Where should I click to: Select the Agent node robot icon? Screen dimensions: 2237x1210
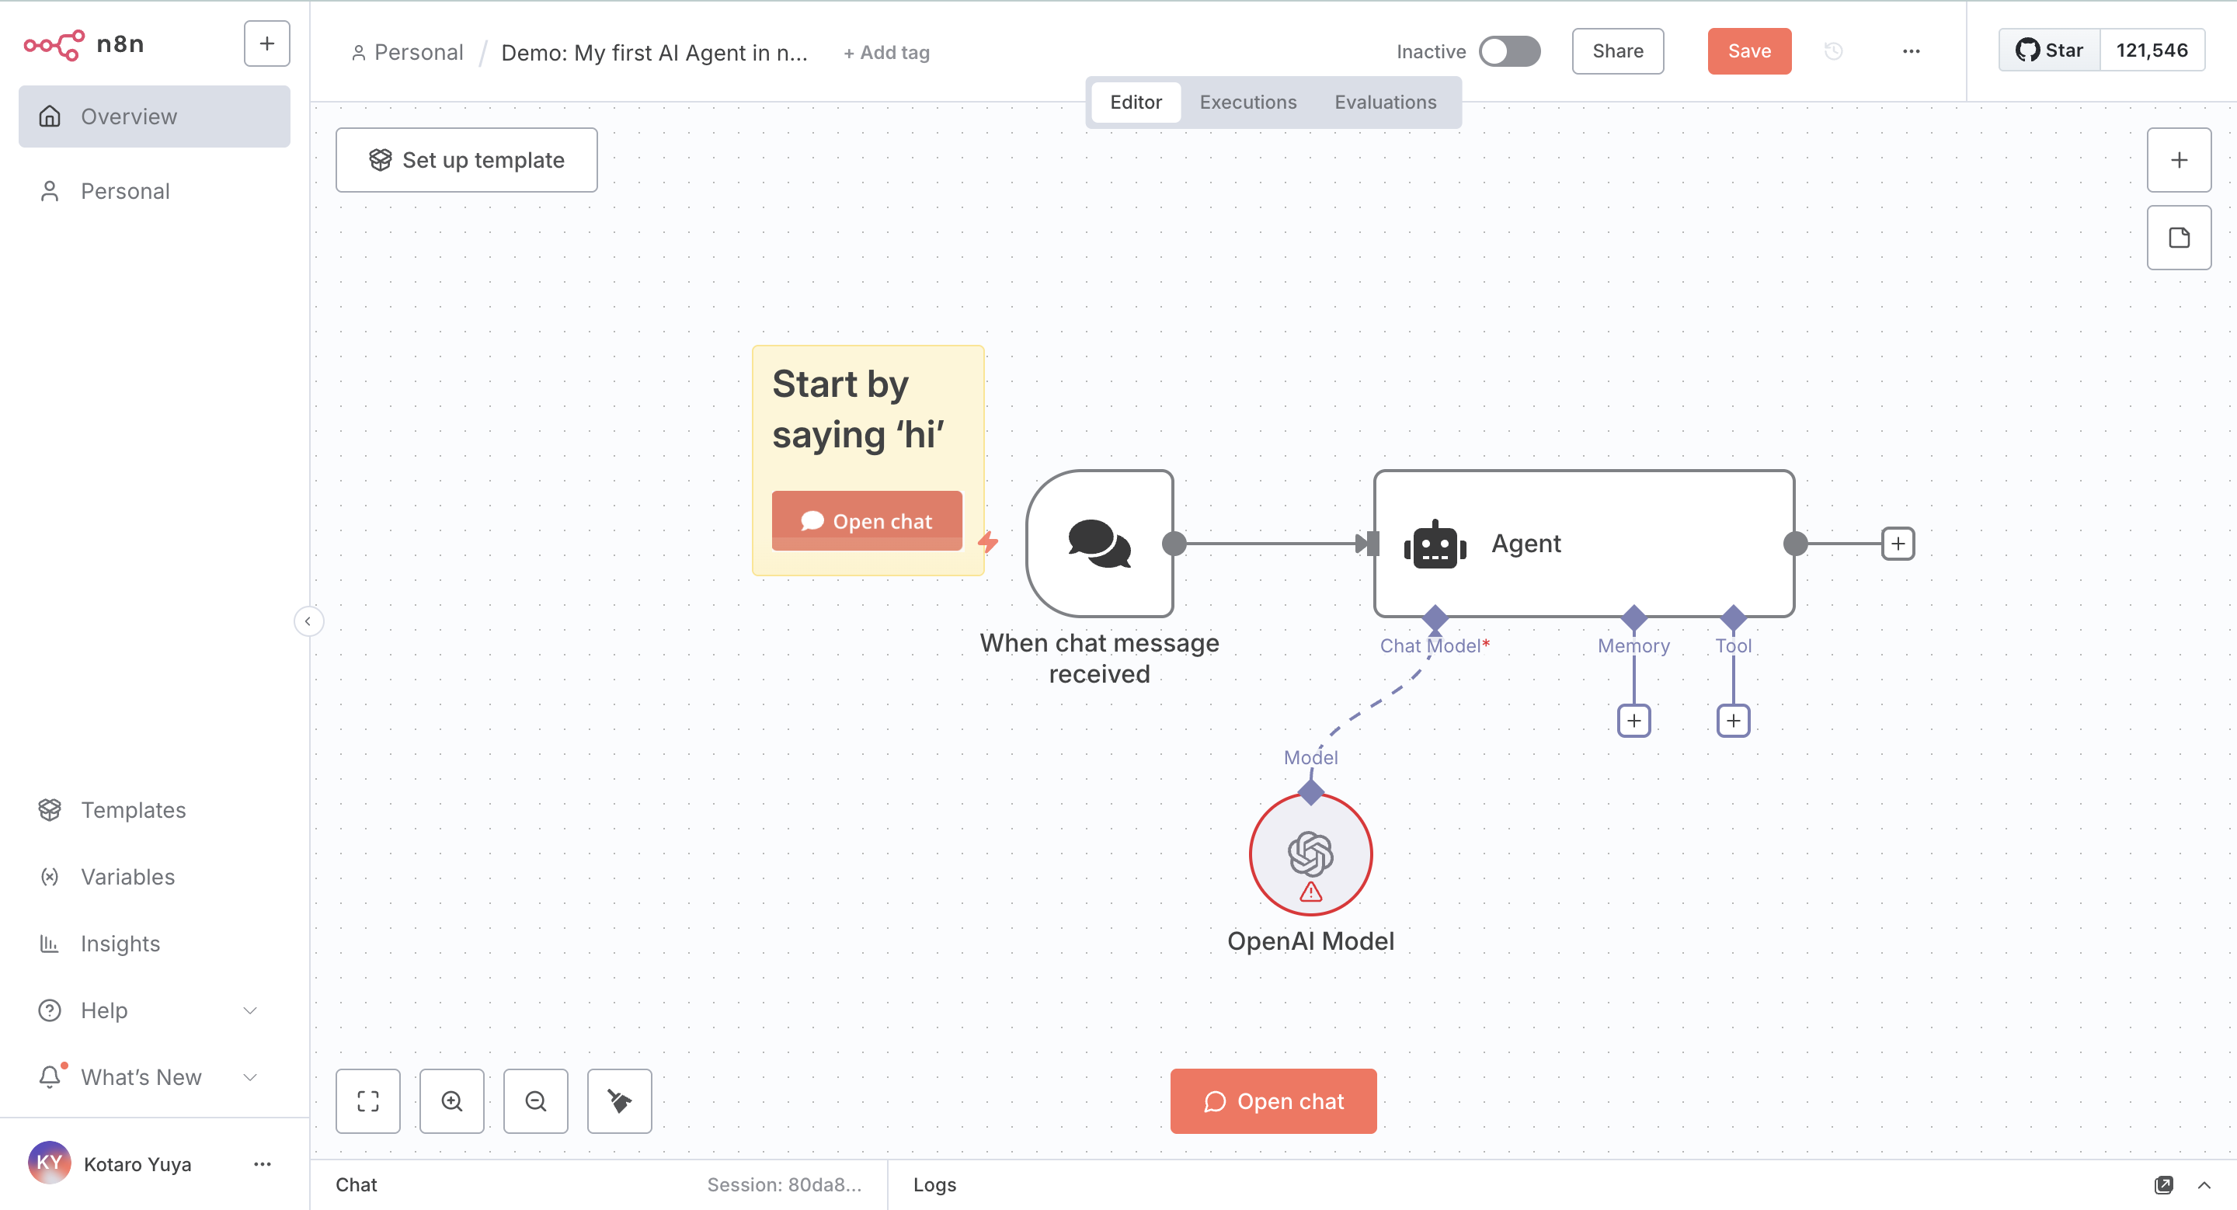point(1435,545)
